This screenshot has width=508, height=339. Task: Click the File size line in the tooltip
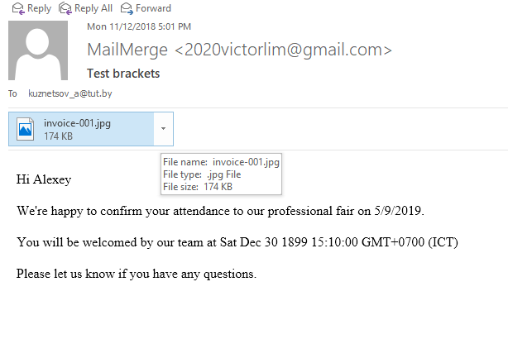198,187
